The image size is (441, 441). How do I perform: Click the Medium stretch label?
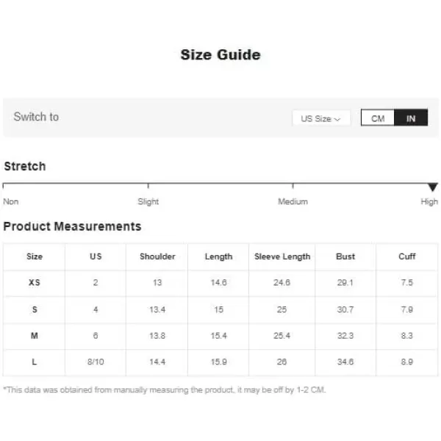293,201
